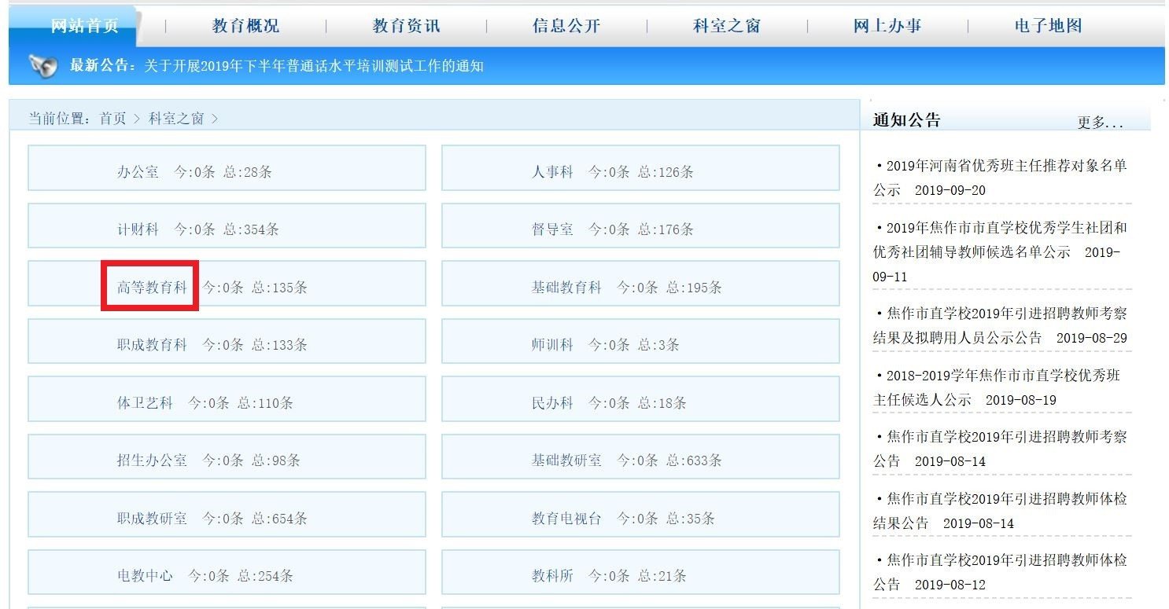Open the 教育资讯 navigation tab
This screenshot has height=609, width=1169.
(x=405, y=24)
